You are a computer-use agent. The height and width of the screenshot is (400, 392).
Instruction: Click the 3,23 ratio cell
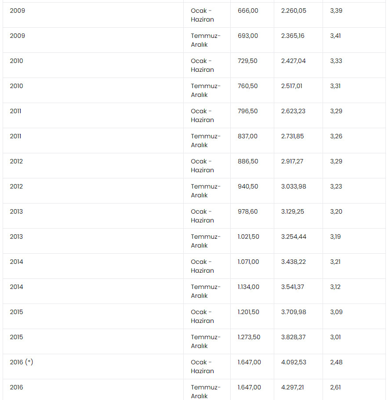[336, 186]
